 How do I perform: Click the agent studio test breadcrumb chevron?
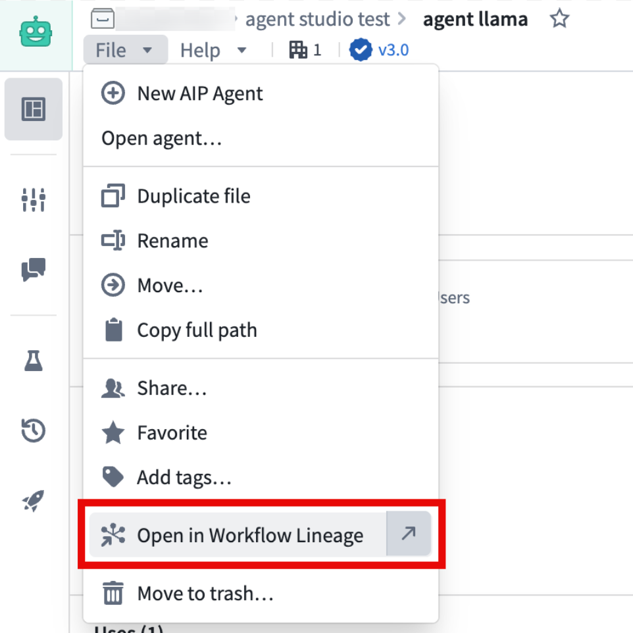tap(403, 19)
